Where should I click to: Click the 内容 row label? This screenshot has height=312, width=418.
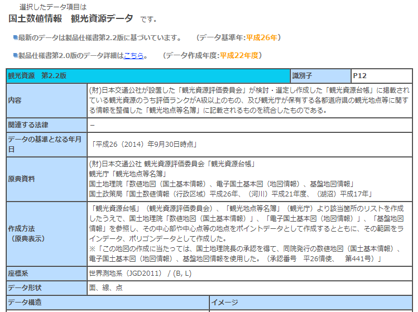click(x=47, y=100)
